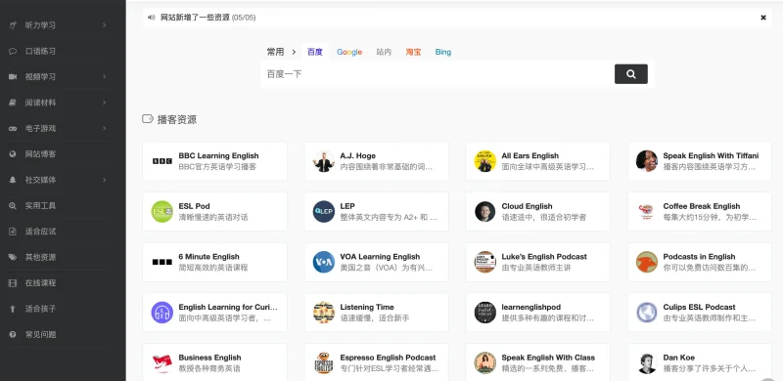This screenshot has height=381, width=783.
Task: Click the search-tool icon beside 实用工具
Action: click(13, 205)
